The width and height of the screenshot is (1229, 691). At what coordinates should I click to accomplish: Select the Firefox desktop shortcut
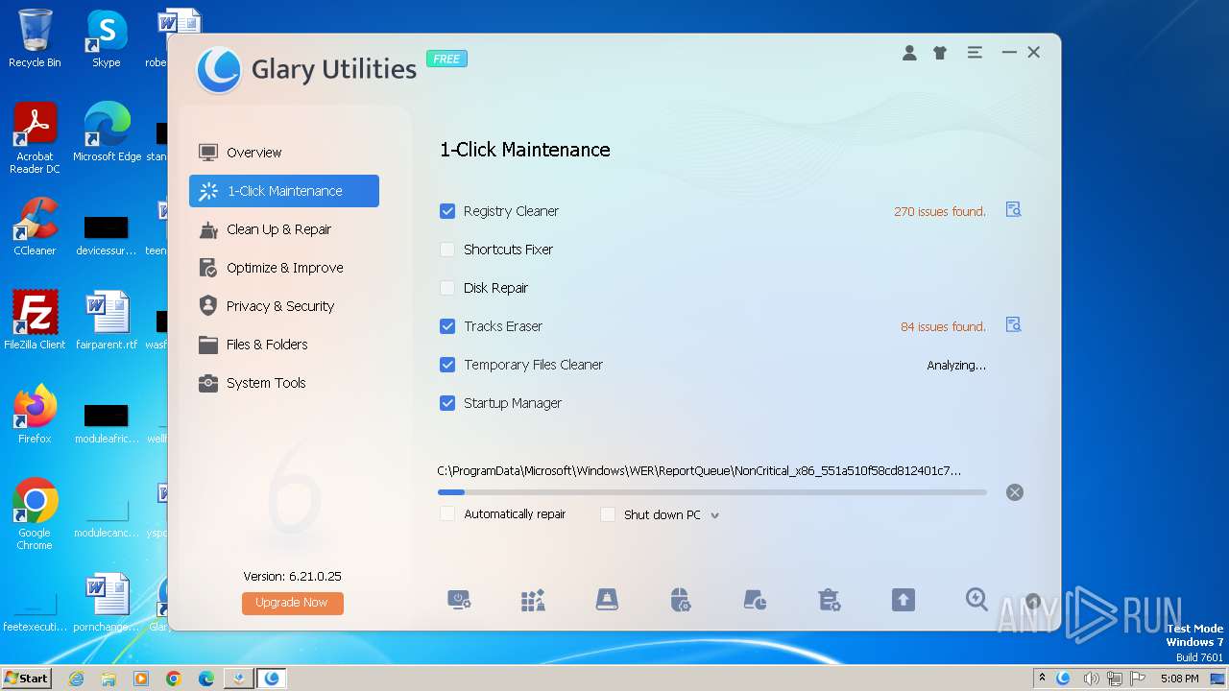coord(35,415)
